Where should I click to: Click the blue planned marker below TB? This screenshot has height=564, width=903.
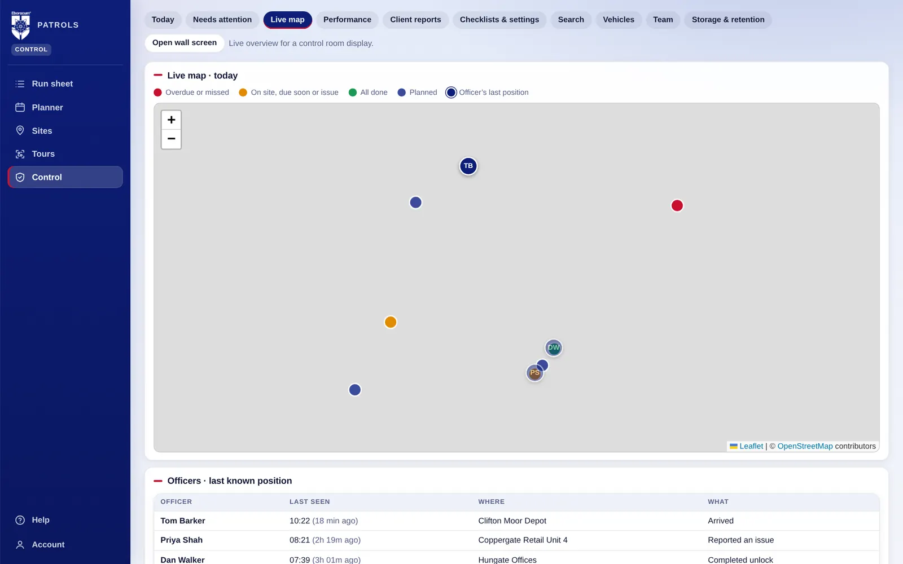pos(415,202)
